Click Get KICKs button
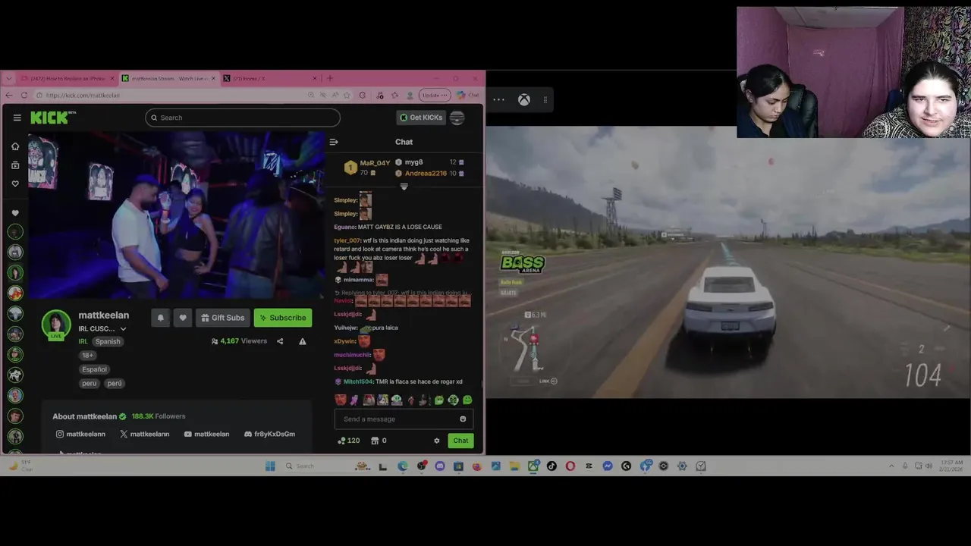Viewport: 971px width, 546px height. tap(421, 118)
